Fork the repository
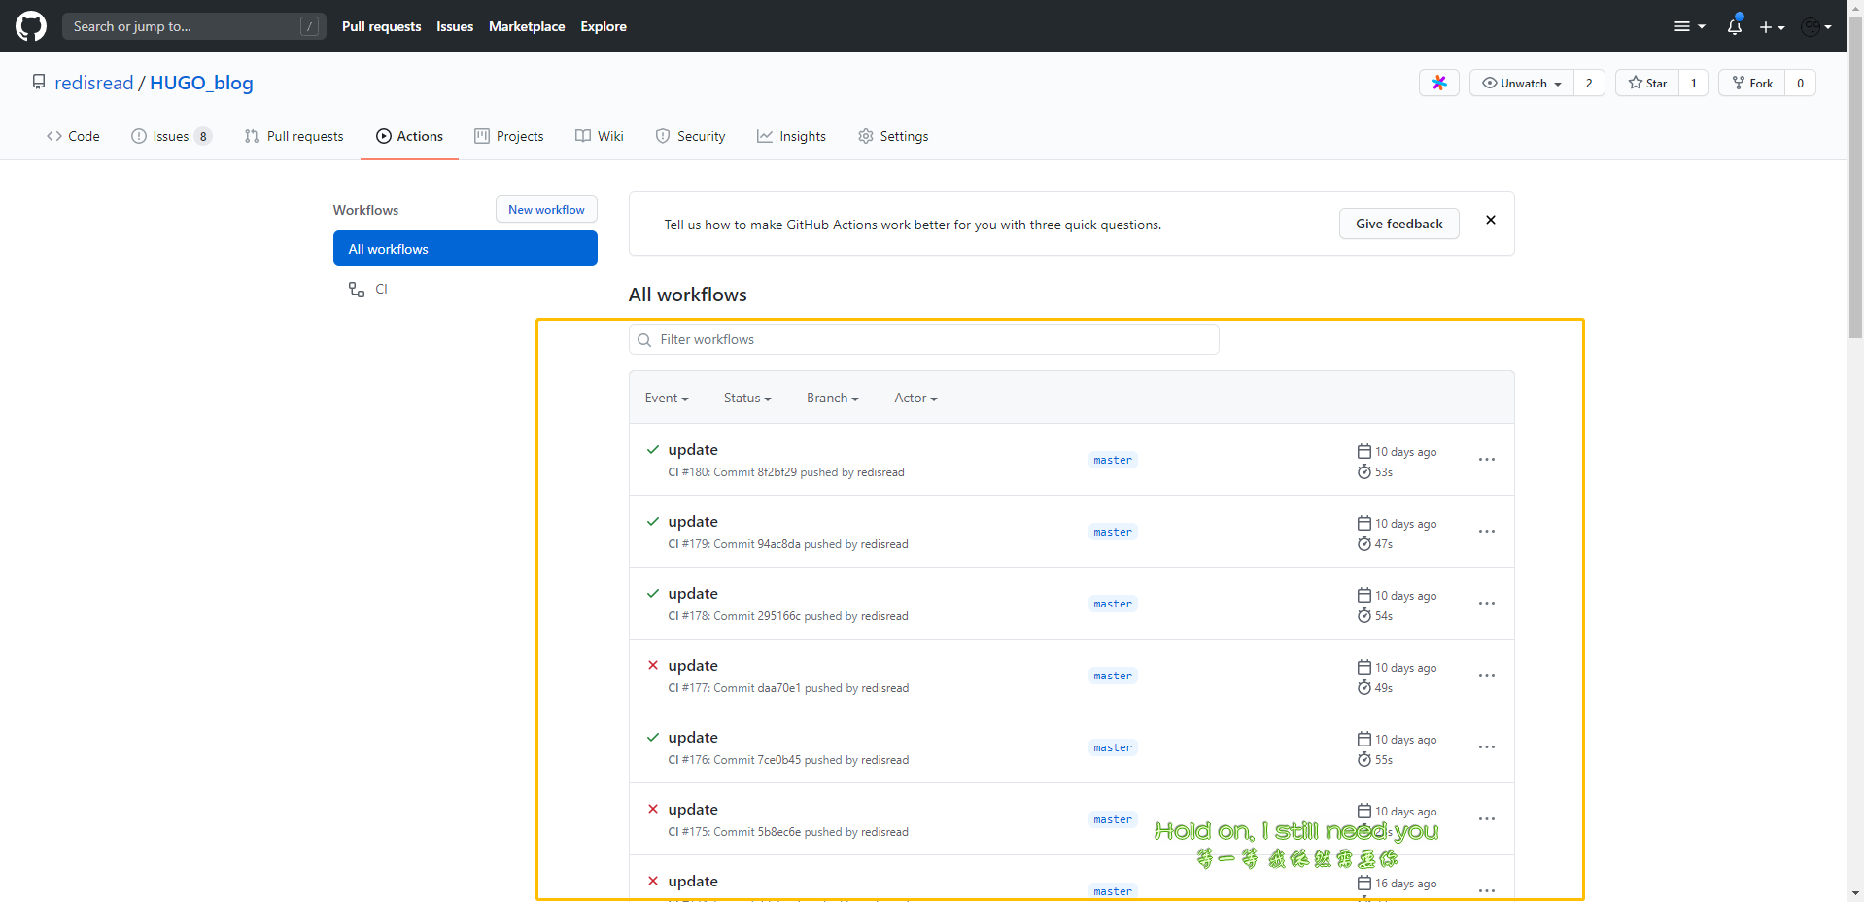This screenshot has height=902, width=1864. click(1752, 83)
